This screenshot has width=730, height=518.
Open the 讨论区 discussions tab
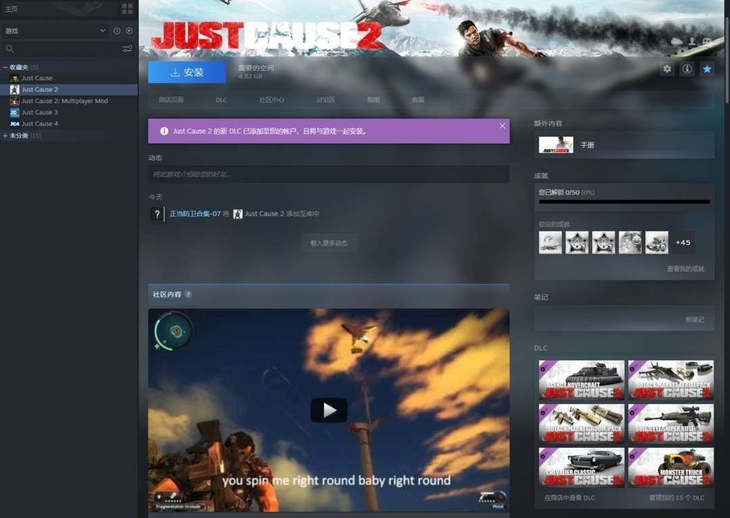(325, 99)
